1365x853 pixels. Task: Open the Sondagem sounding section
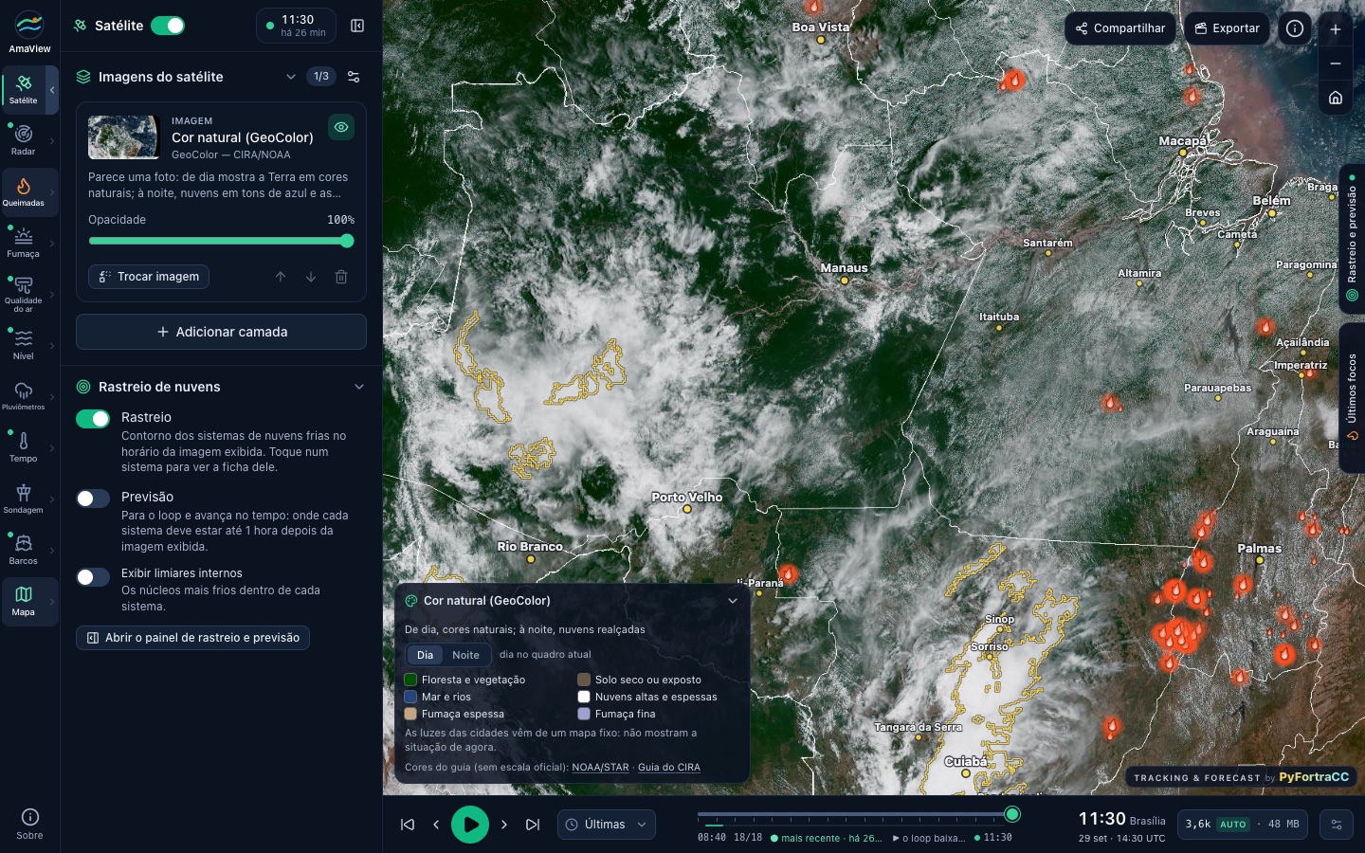coord(24,499)
